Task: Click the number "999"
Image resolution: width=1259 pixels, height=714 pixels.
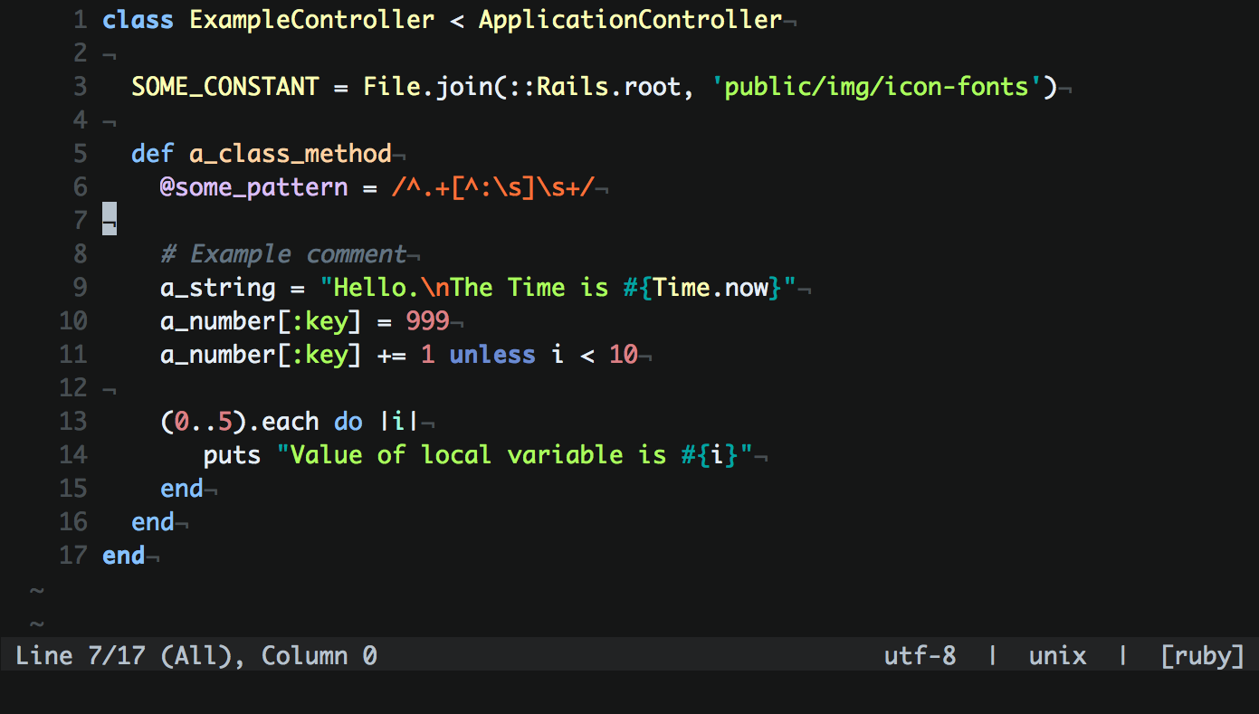Action: point(428,321)
